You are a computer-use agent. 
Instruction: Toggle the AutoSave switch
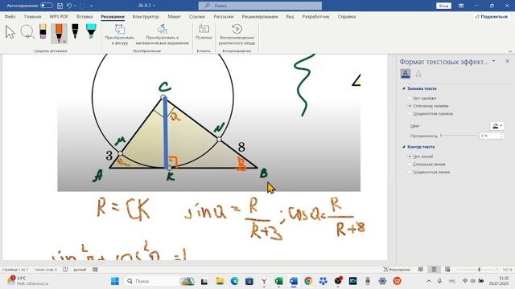tap(47, 6)
